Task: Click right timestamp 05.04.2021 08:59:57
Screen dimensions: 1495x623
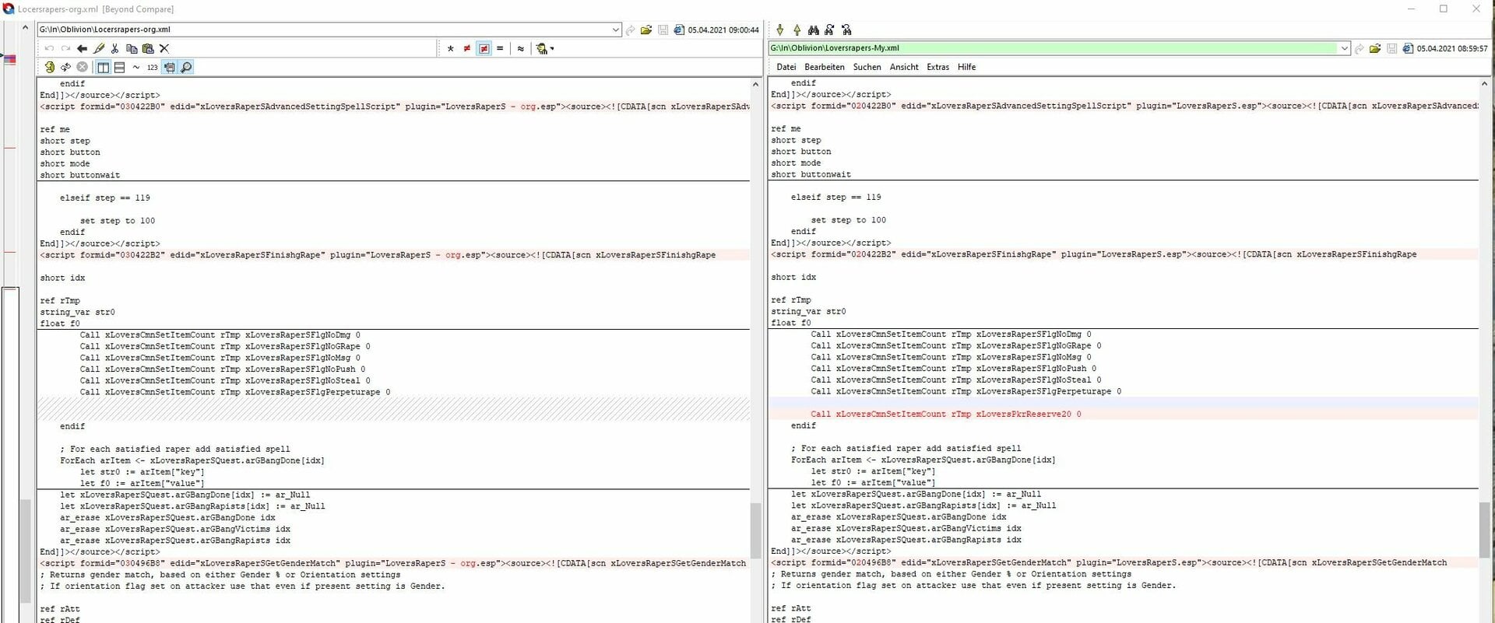Action: point(1452,48)
